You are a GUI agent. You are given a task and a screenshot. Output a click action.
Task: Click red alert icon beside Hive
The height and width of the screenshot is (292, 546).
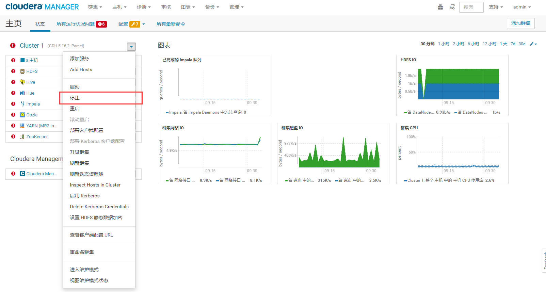tap(13, 82)
